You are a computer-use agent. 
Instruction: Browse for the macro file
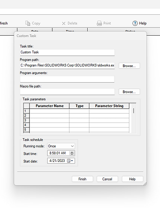click(x=129, y=92)
